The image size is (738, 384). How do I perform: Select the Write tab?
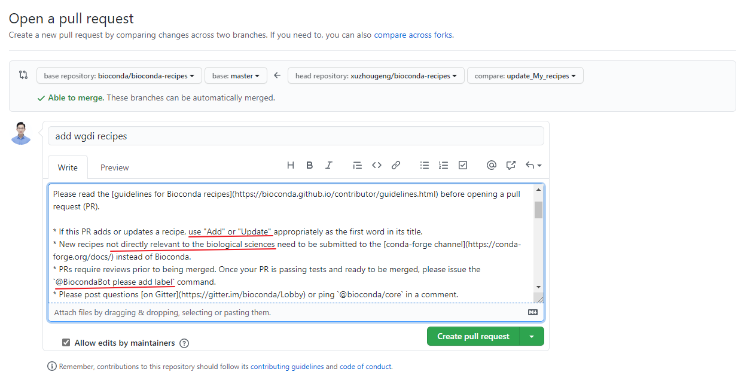pos(68,167)
